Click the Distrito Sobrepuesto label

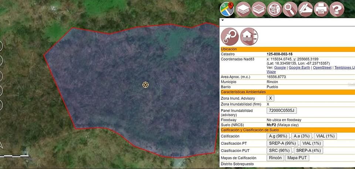(x=237, y=164)
